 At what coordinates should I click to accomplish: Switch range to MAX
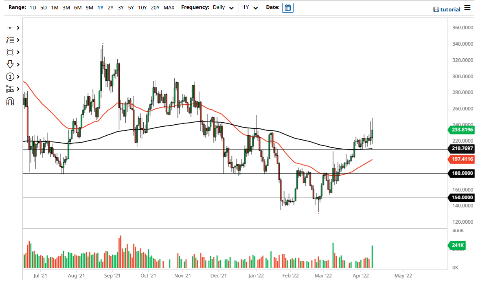coord(169,7)
